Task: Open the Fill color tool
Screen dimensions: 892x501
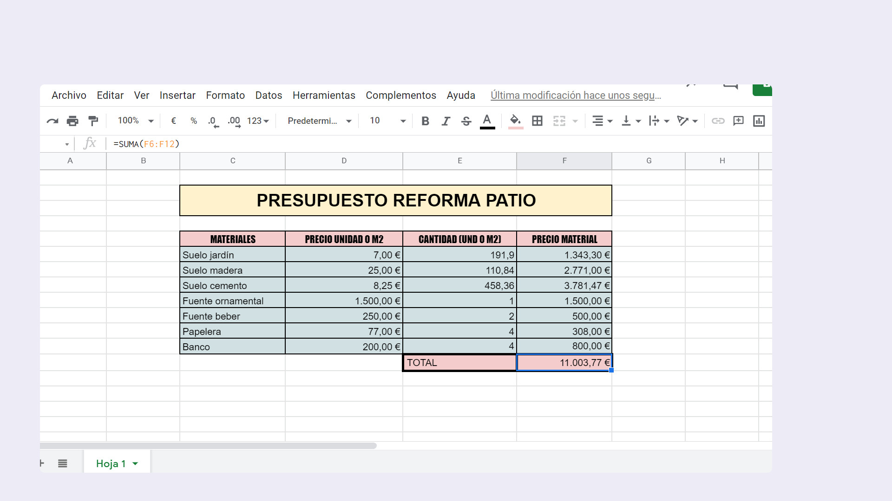Action: coord(515,121)
